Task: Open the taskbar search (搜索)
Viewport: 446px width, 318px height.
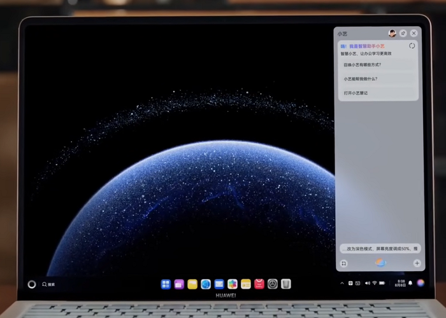Action: point(48,284)
